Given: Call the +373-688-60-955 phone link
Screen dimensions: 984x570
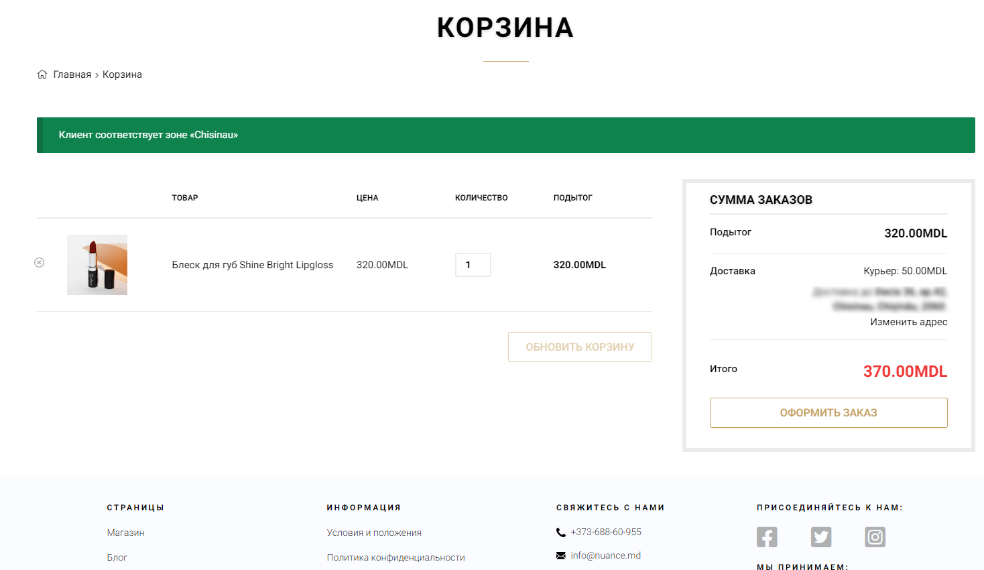Looking at the screenshot, I should pyautogui.click(x=606, y=532).
